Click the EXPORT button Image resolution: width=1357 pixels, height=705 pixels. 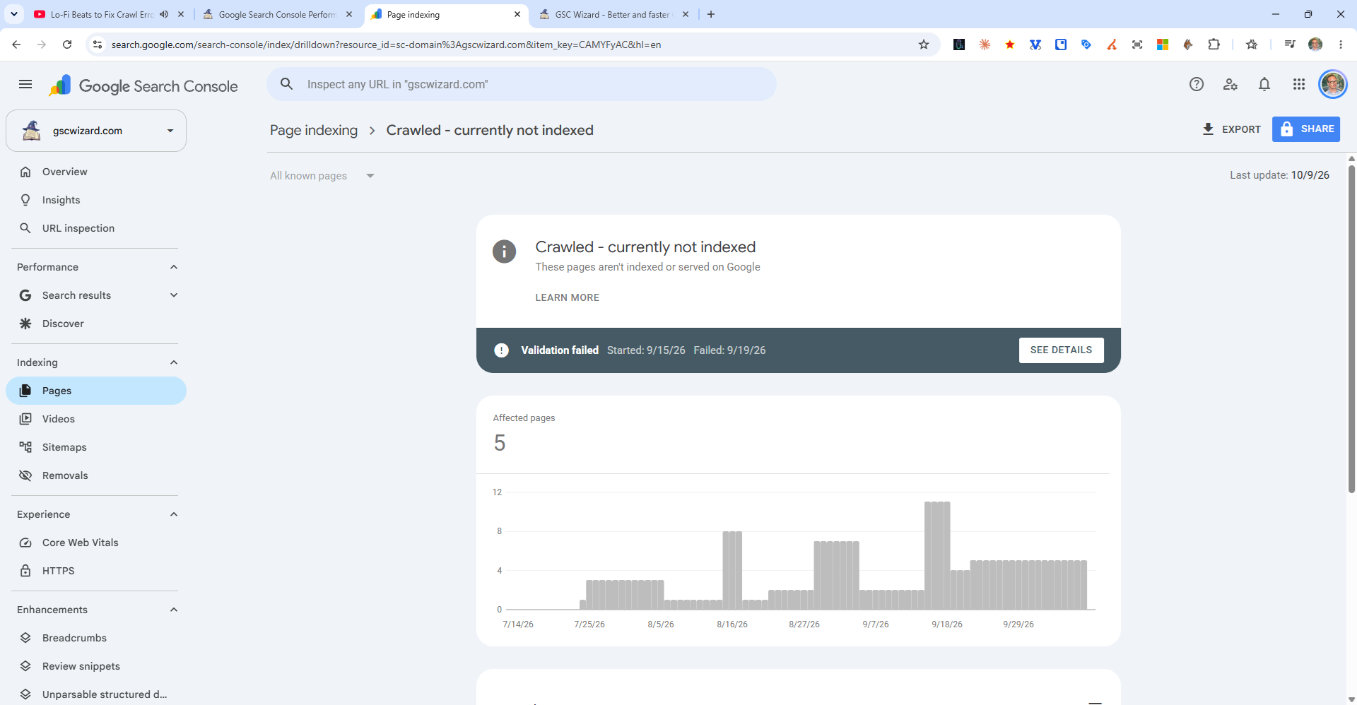point(1231,129)
